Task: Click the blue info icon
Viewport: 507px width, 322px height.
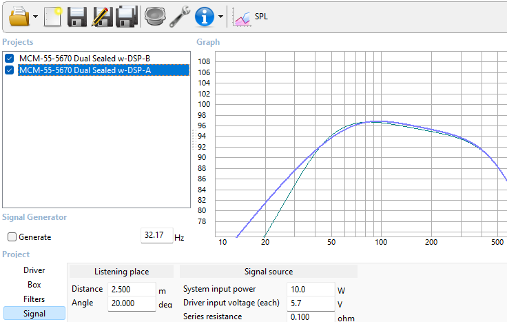Action: point(203,15)
